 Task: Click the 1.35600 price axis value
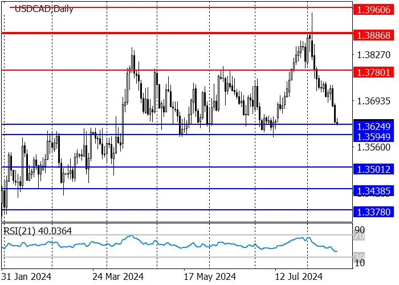point(373,147)
